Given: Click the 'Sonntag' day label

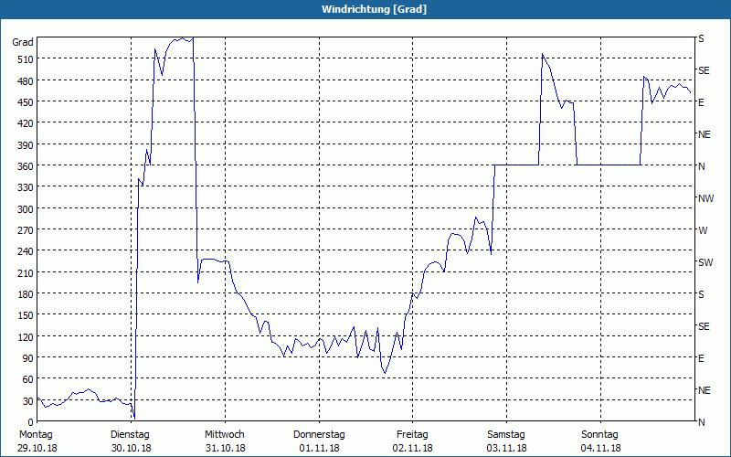Looking at the screenshot, I should 599,435.
